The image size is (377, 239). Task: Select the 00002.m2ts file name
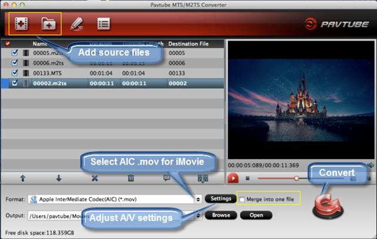coord(50,83)
